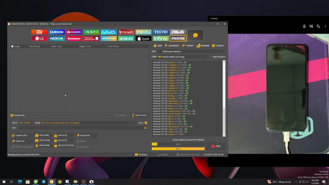
Task: Click the DEBUG status bar item
Action: point(163,155)
